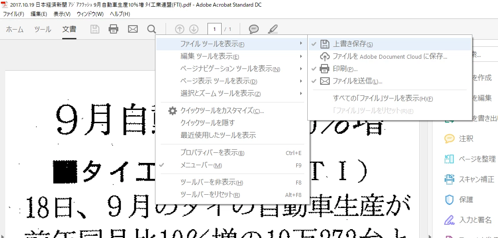Open the ページを整理 tool icon

click(x=449, y=159)
